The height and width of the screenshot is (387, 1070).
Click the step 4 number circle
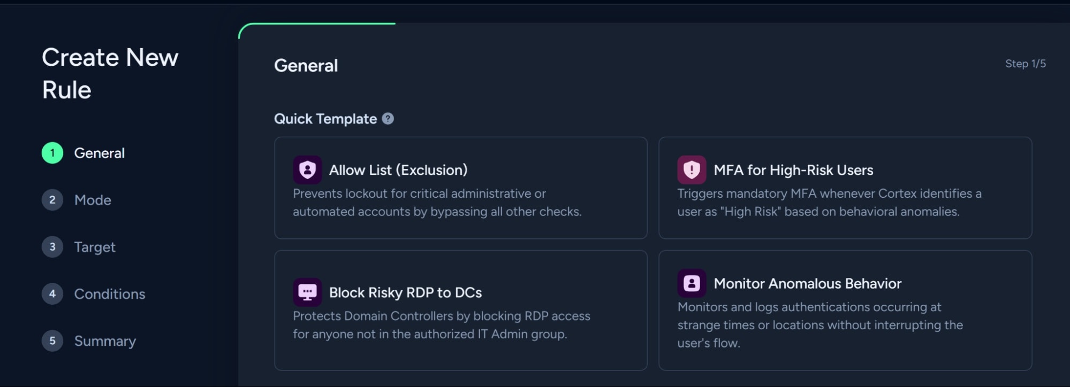click(52, 294)
